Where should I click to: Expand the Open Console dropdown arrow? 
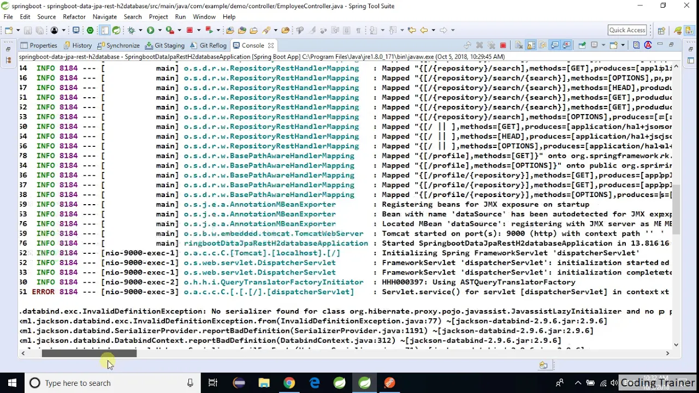click(623, 45)
